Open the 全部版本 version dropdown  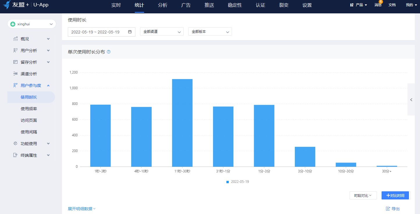pyautogui.click(x=210, y=31)
